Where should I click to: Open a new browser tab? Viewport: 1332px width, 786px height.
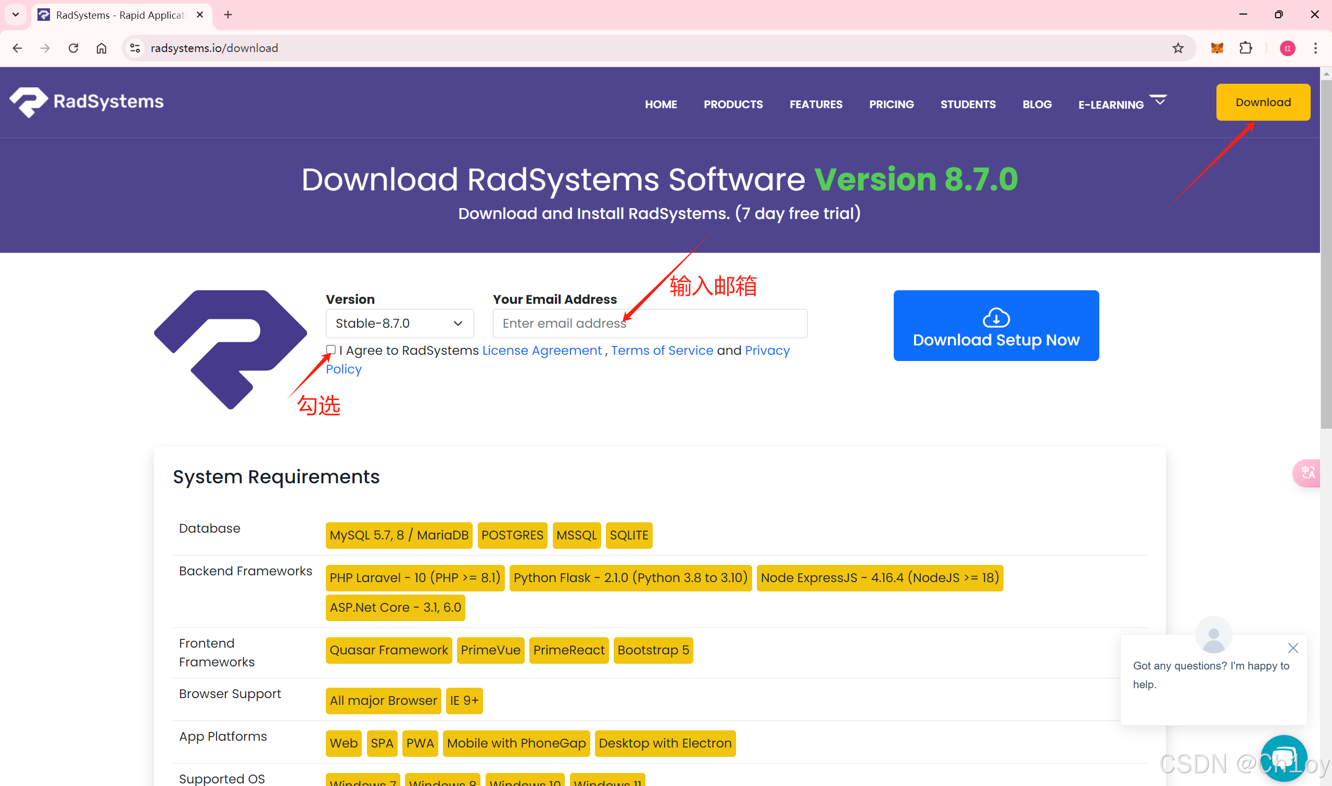(228, 15)
